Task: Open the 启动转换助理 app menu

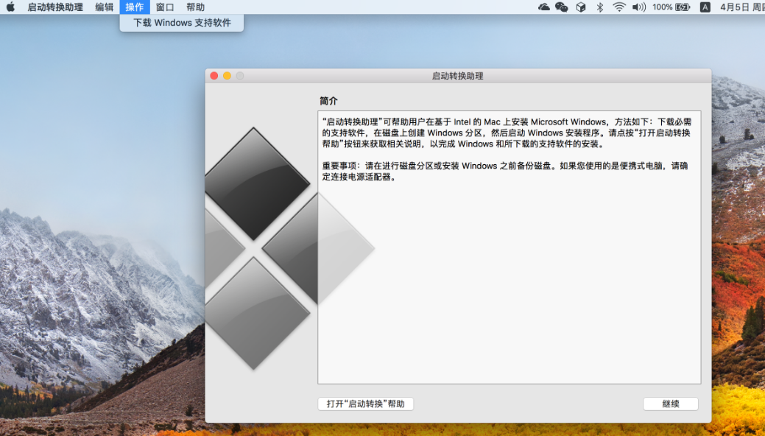Action: [x=55, y=7]
